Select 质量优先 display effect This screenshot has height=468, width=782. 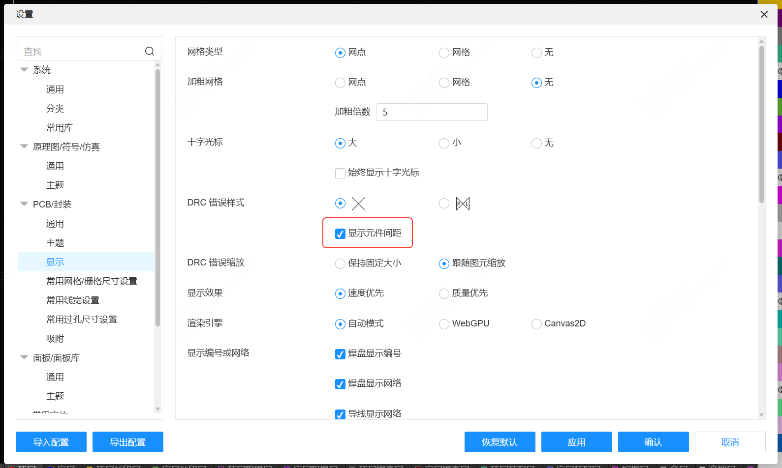(x=444, y=293)
